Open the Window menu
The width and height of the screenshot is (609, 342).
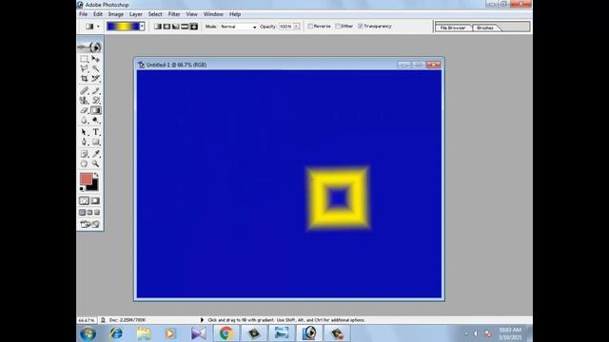pyautogui.click(x=213, y=14)
